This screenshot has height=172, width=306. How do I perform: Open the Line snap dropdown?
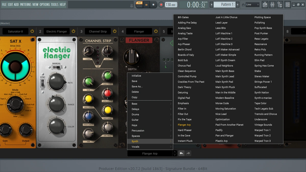(x=252, y=5)
